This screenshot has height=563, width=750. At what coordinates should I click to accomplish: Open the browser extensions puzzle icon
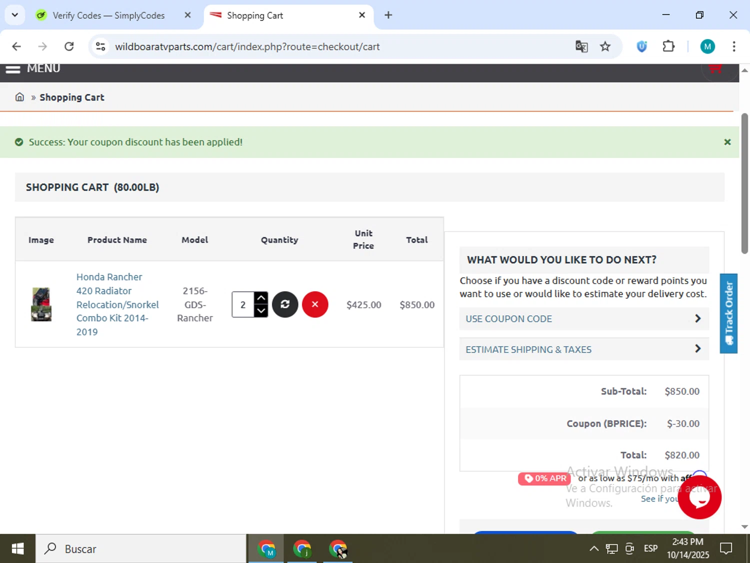pyautogui.click(x=668, y=47)
